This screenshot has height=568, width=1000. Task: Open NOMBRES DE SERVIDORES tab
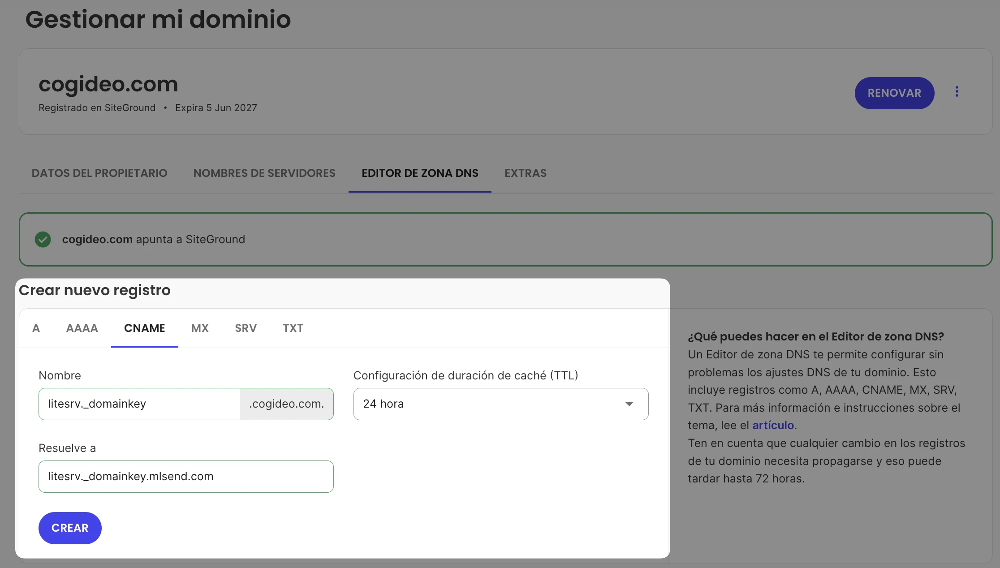(264, 173)
